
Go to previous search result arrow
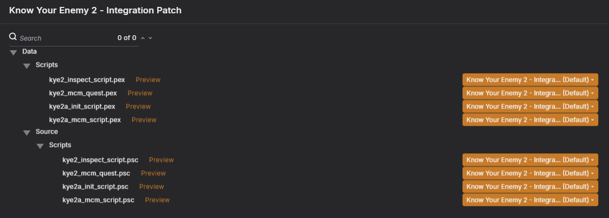(143, 38)
